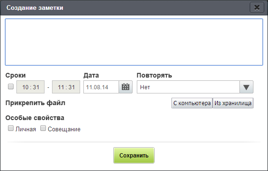This screenshot has height=171, width=268.
Task: Select the start time field 10 : 31
Action: click(30, 87)
